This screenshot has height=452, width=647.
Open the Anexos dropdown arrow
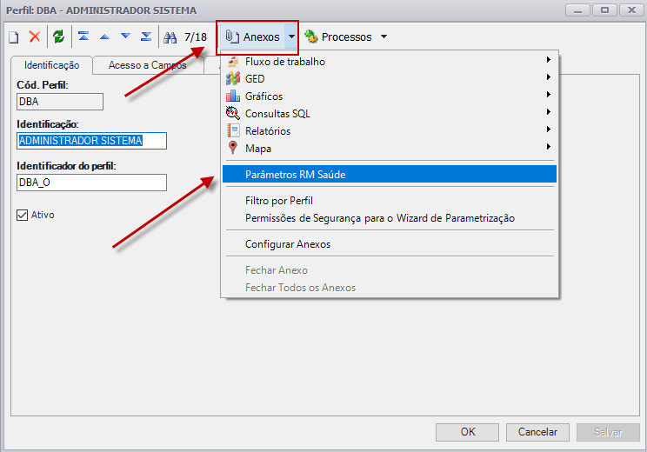click(x=291, y=37)
